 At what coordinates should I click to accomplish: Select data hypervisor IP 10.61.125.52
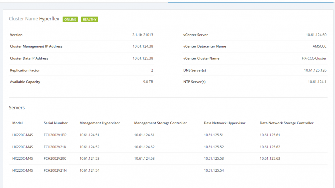tap(213, 147)
